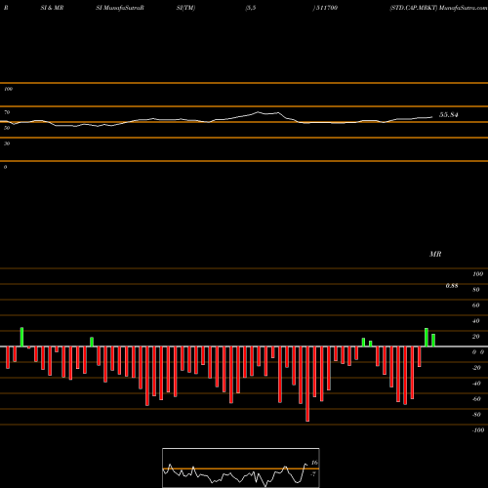
Task: Click the 30 label on RSI axis
Action: point(7,143)
